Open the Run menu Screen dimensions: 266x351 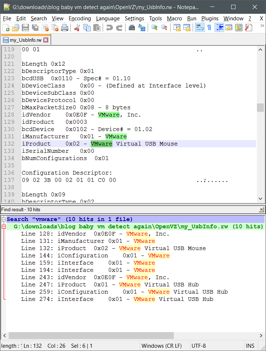pos(192,19)
